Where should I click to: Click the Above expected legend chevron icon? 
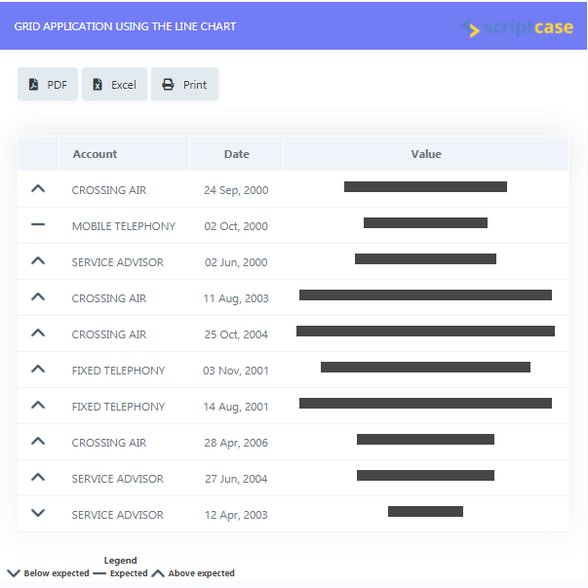(158, 573)
